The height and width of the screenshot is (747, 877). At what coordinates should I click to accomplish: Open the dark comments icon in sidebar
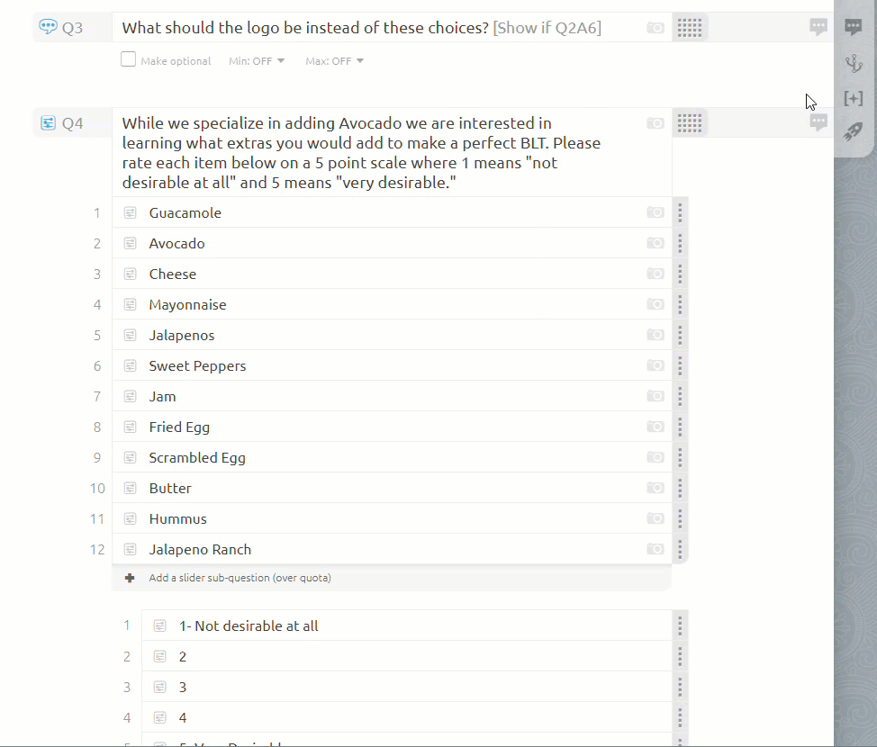pos(853,27)
